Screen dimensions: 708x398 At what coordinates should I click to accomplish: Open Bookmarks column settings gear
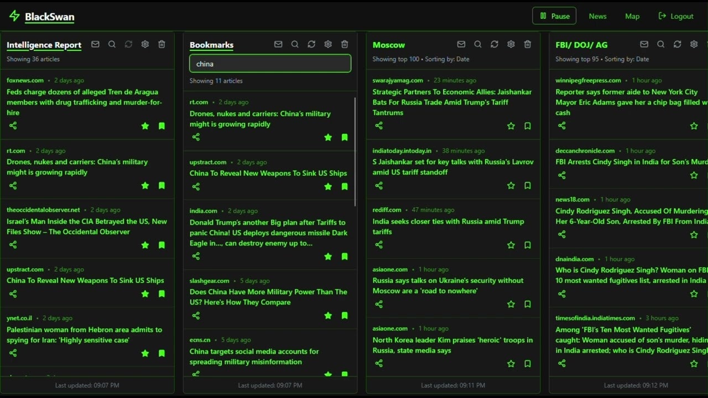328,44
